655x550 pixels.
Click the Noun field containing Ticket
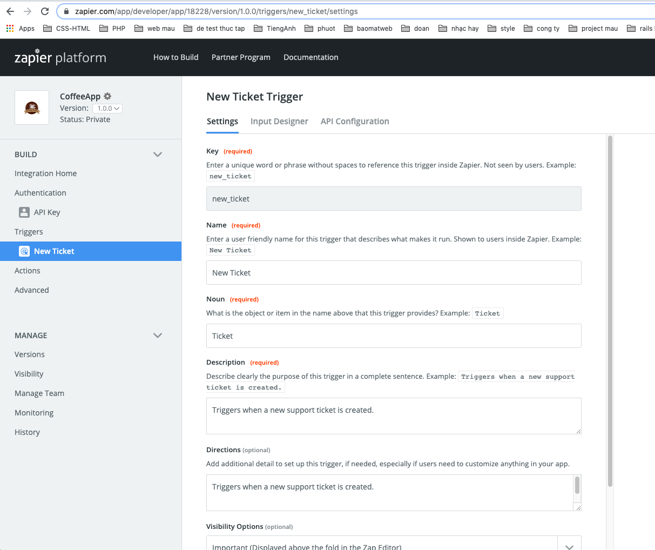pyautogui.click(x=394, y=336)
